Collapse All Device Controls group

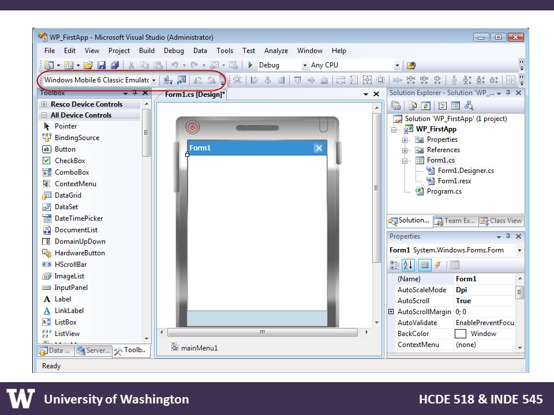click(x=44, y=115)
